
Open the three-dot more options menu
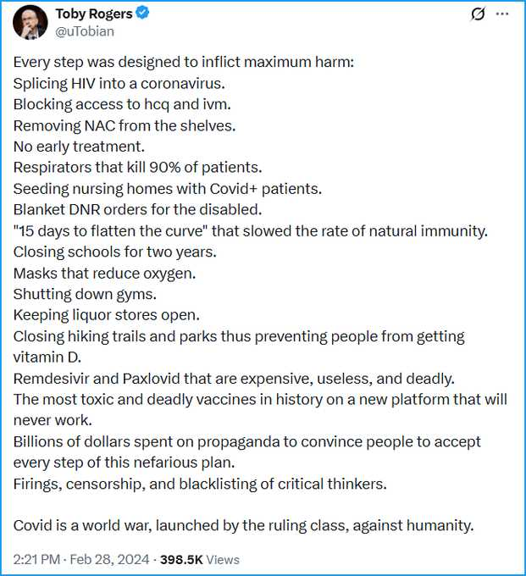point(502,14)
